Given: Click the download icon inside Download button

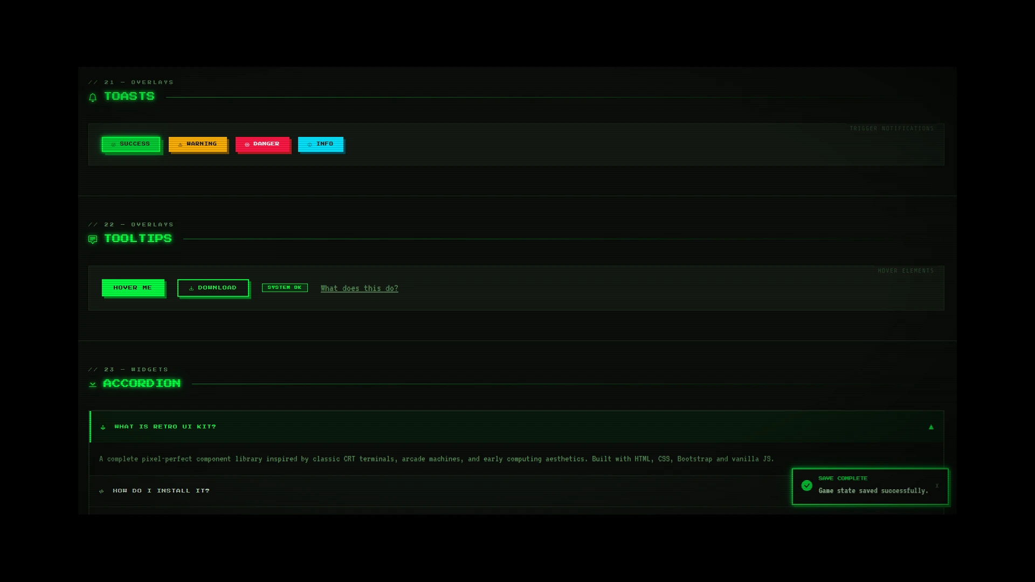Looking at the screenshot, I should (191, 288).
